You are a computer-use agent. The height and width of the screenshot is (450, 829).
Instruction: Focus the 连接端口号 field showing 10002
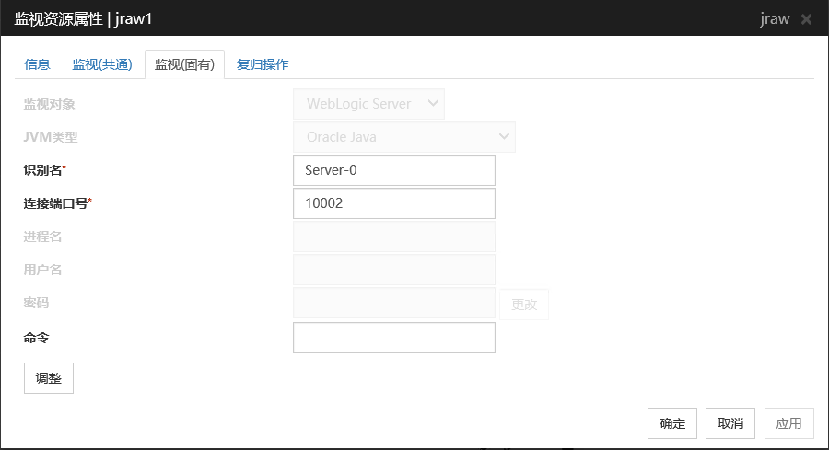point(393,203)
